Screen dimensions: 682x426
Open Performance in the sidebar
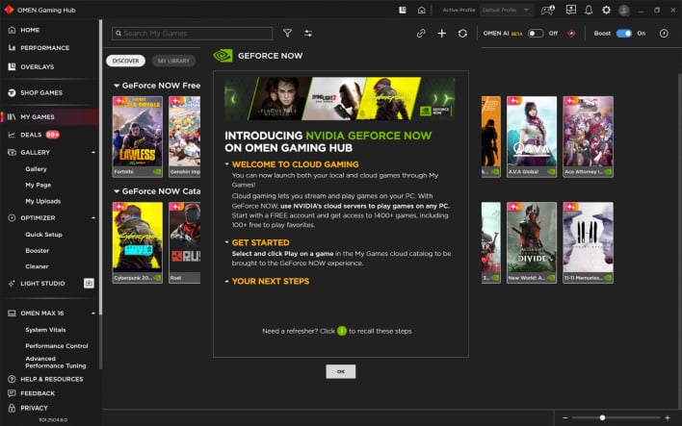[44, 47]
